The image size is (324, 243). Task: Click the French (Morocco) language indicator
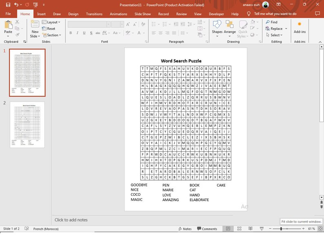coord(46,229)
